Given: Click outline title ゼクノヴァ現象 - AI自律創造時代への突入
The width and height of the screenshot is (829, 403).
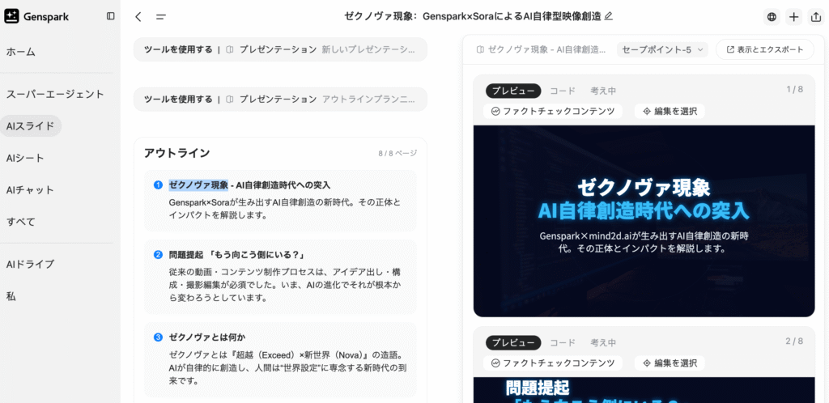Looking at the screenshot, I should [x=249, y=185].
